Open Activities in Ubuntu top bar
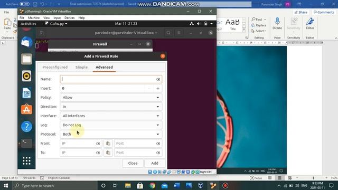Viewport: 338px width, 190px height. click(28, 24)
